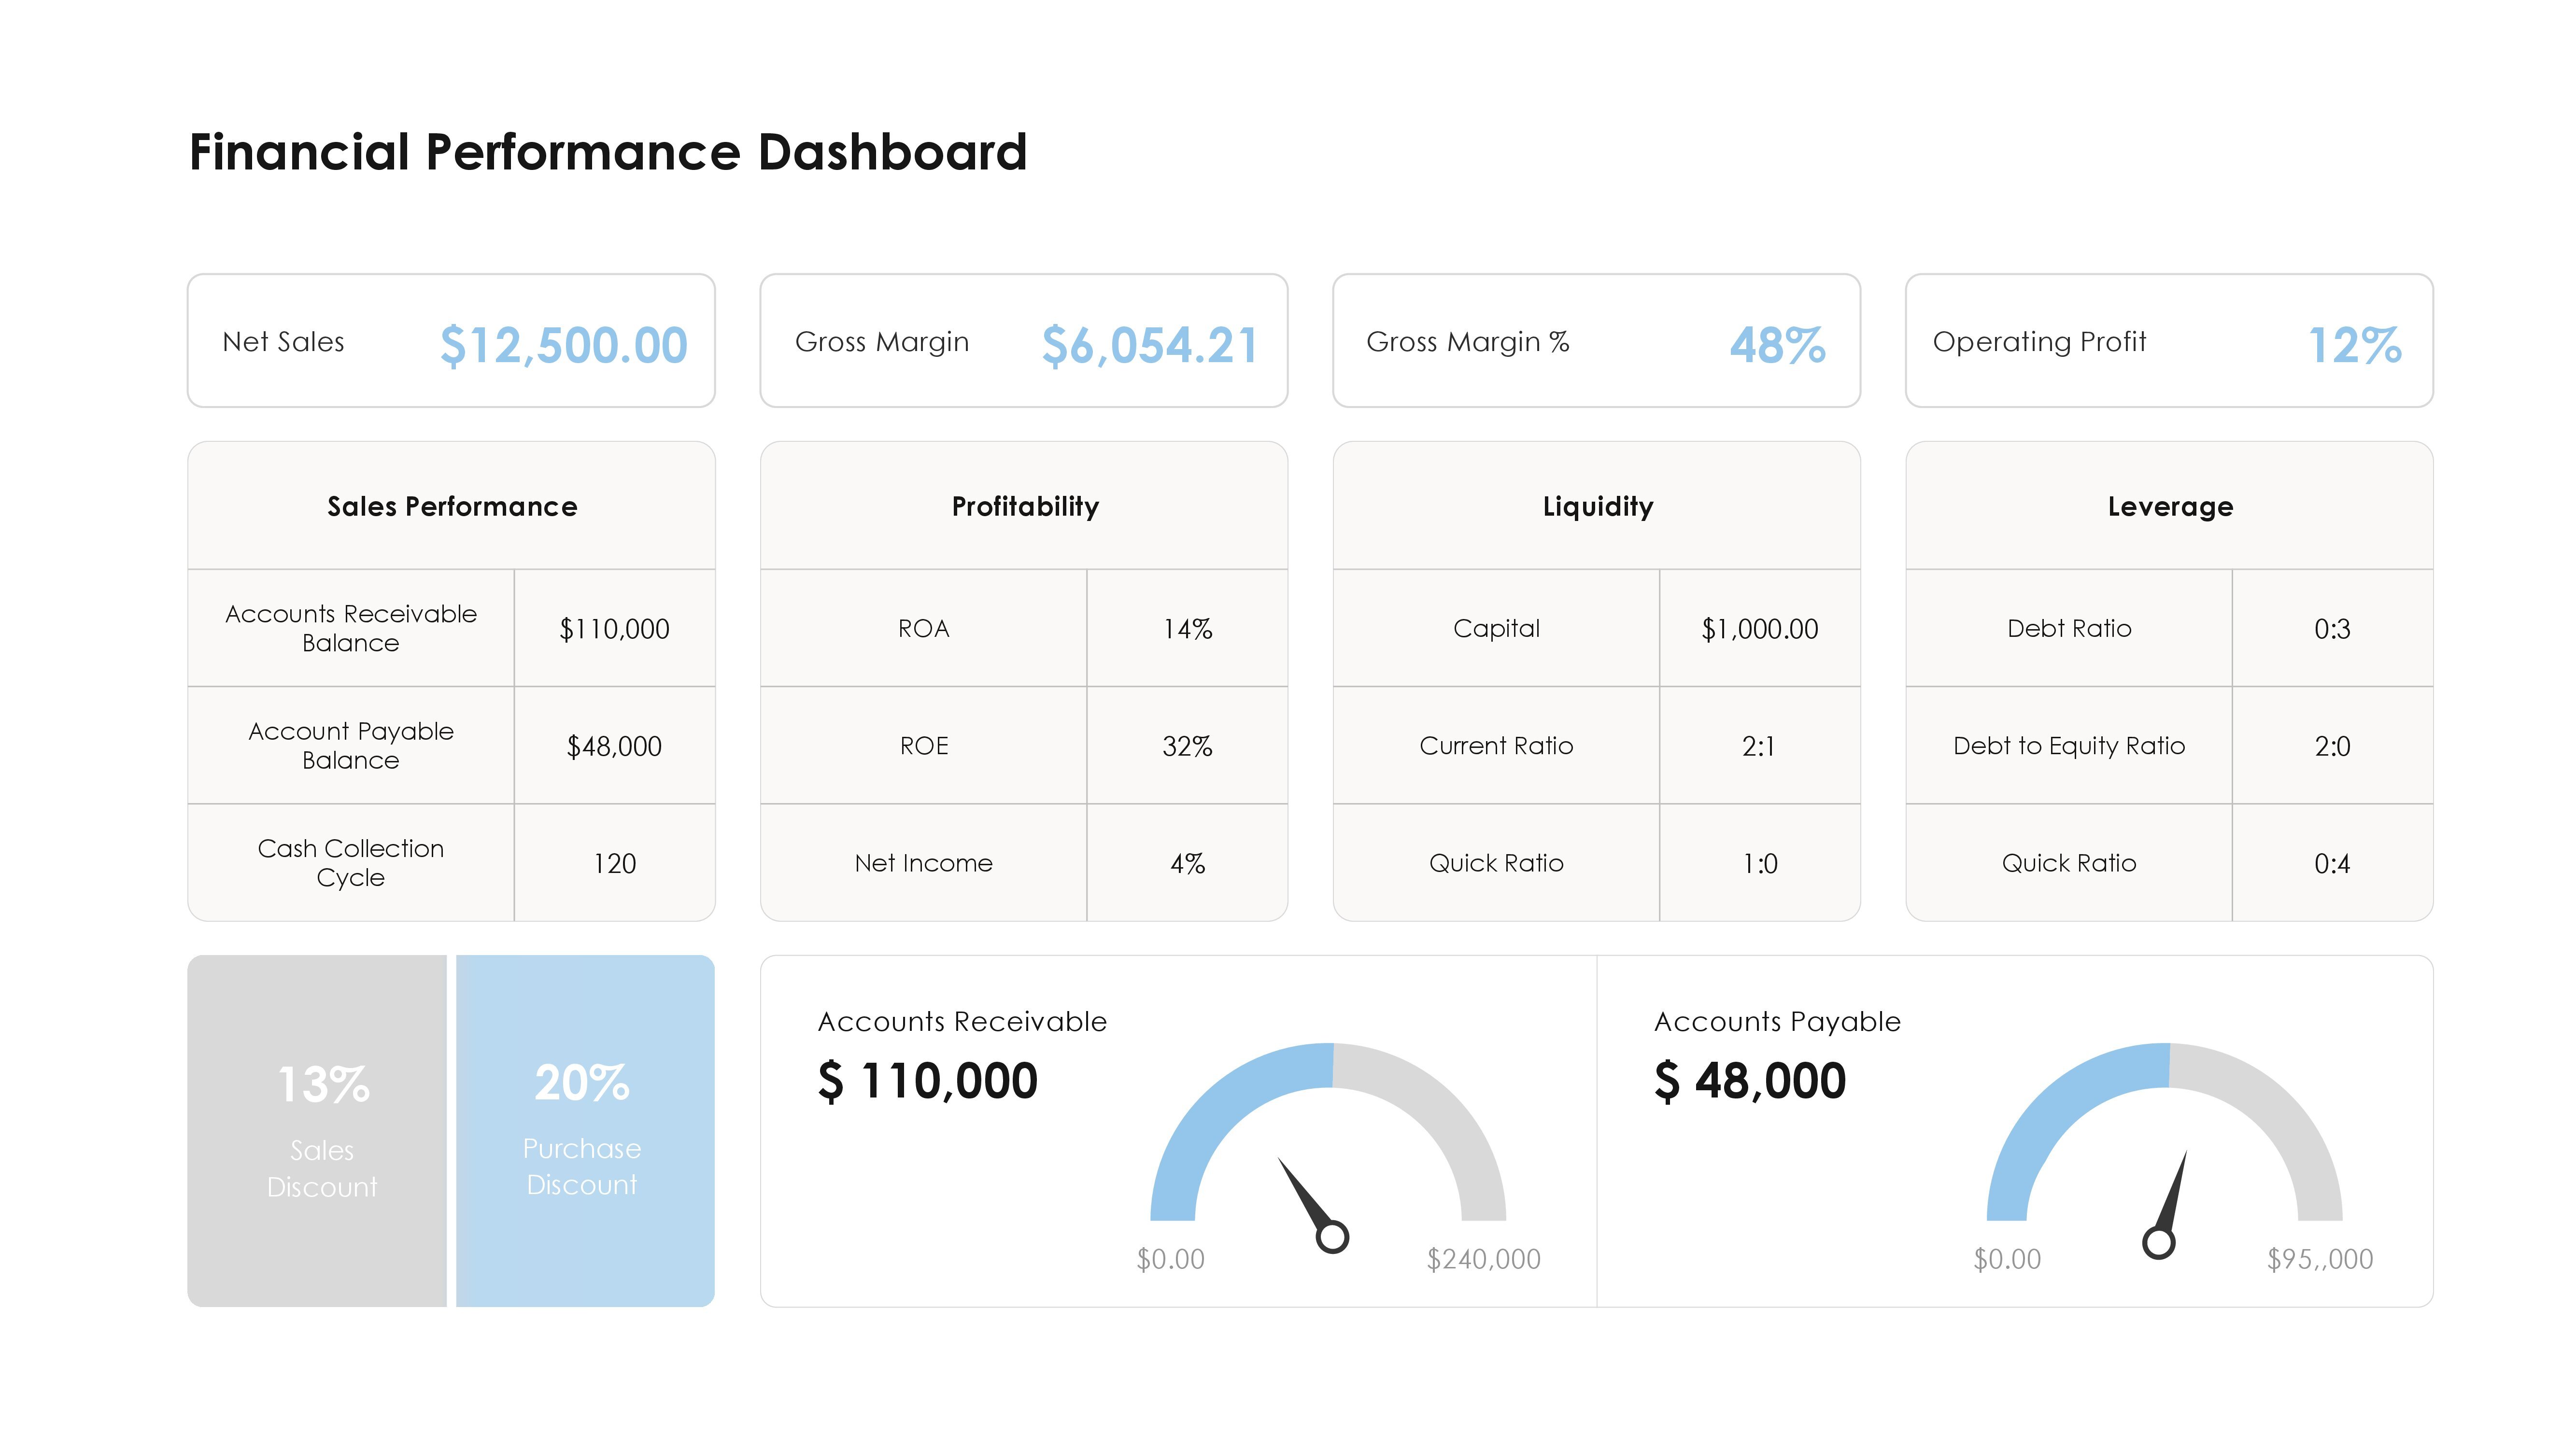Image resolution: width=2576 pixels, height=1449 pixels.
Task: Click the 0:3 Debt Ratio value
Action: pos(2332,629)
